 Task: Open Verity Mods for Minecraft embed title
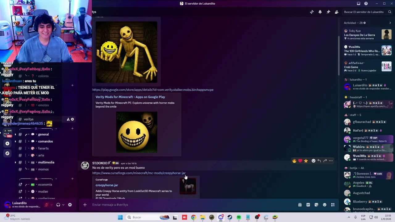[x=130, y=97]
